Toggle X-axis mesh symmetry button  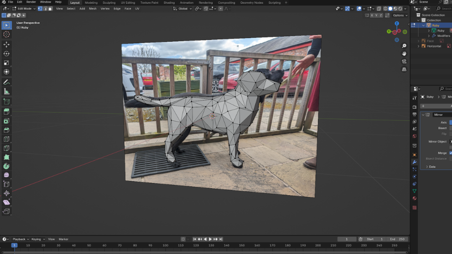click(x=372, y=15)
